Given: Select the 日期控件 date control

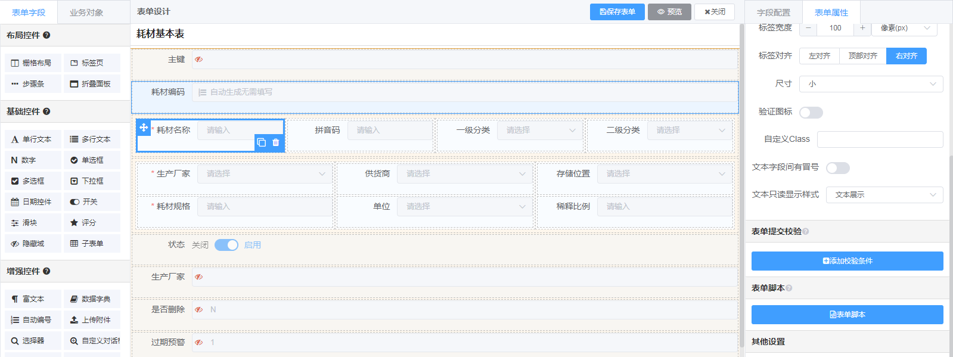Looking at the screenshot, I should click(33, 202).
